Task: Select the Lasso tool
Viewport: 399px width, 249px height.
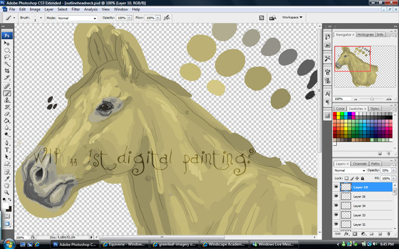Action: 7,57
